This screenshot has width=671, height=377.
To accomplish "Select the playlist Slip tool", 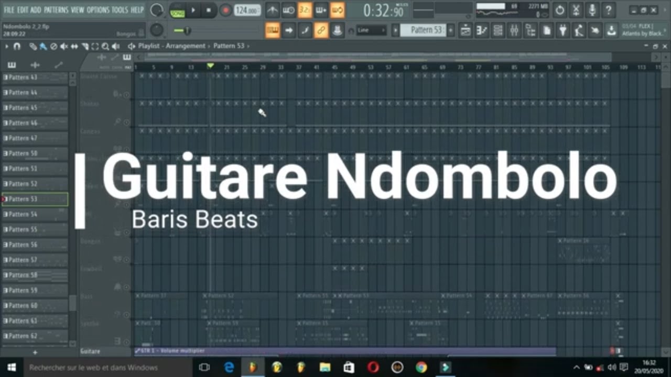I will [x=74, y=46].
